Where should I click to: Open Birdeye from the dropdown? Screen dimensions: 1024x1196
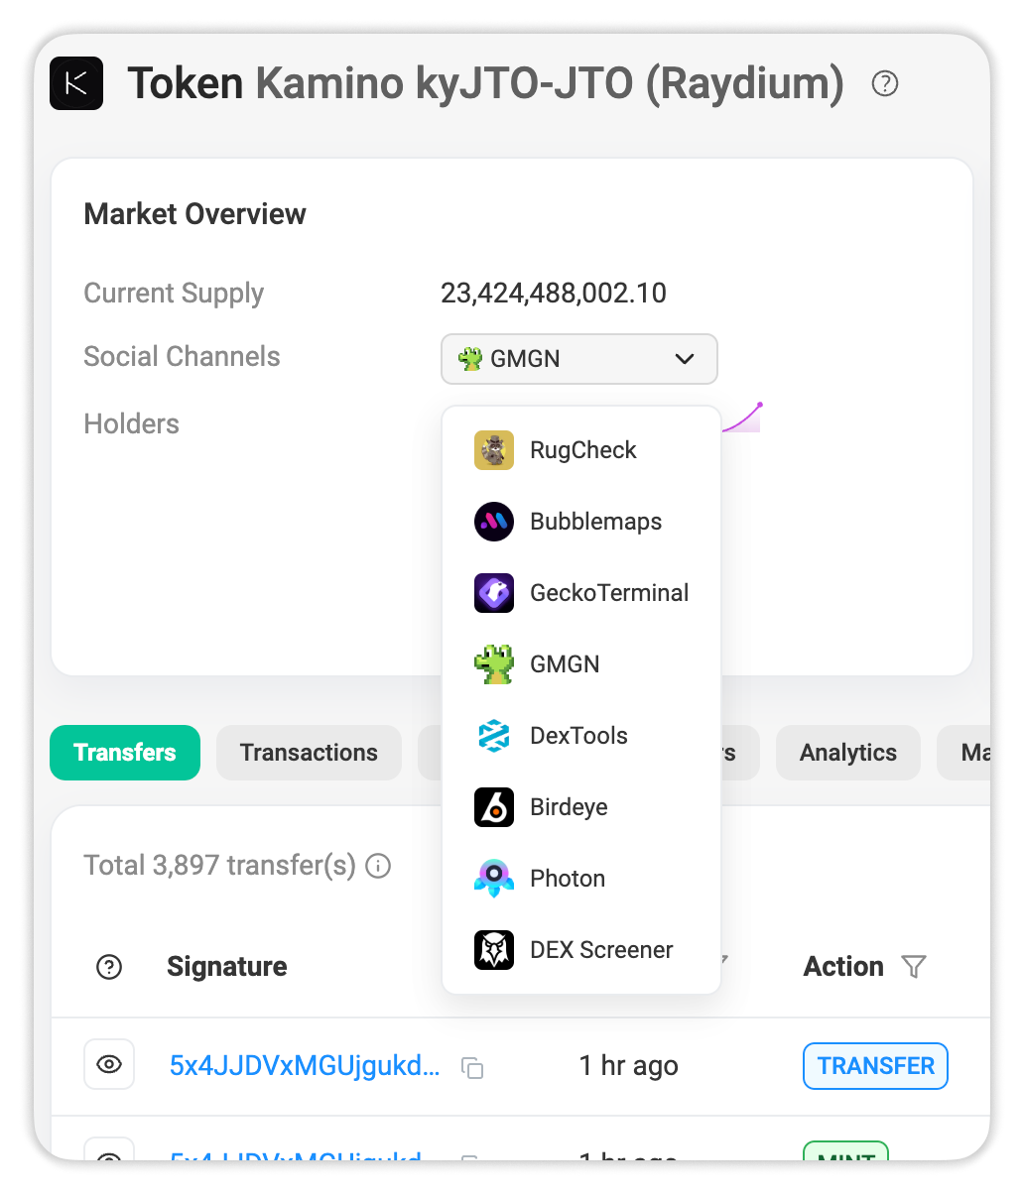pos(581,807)
